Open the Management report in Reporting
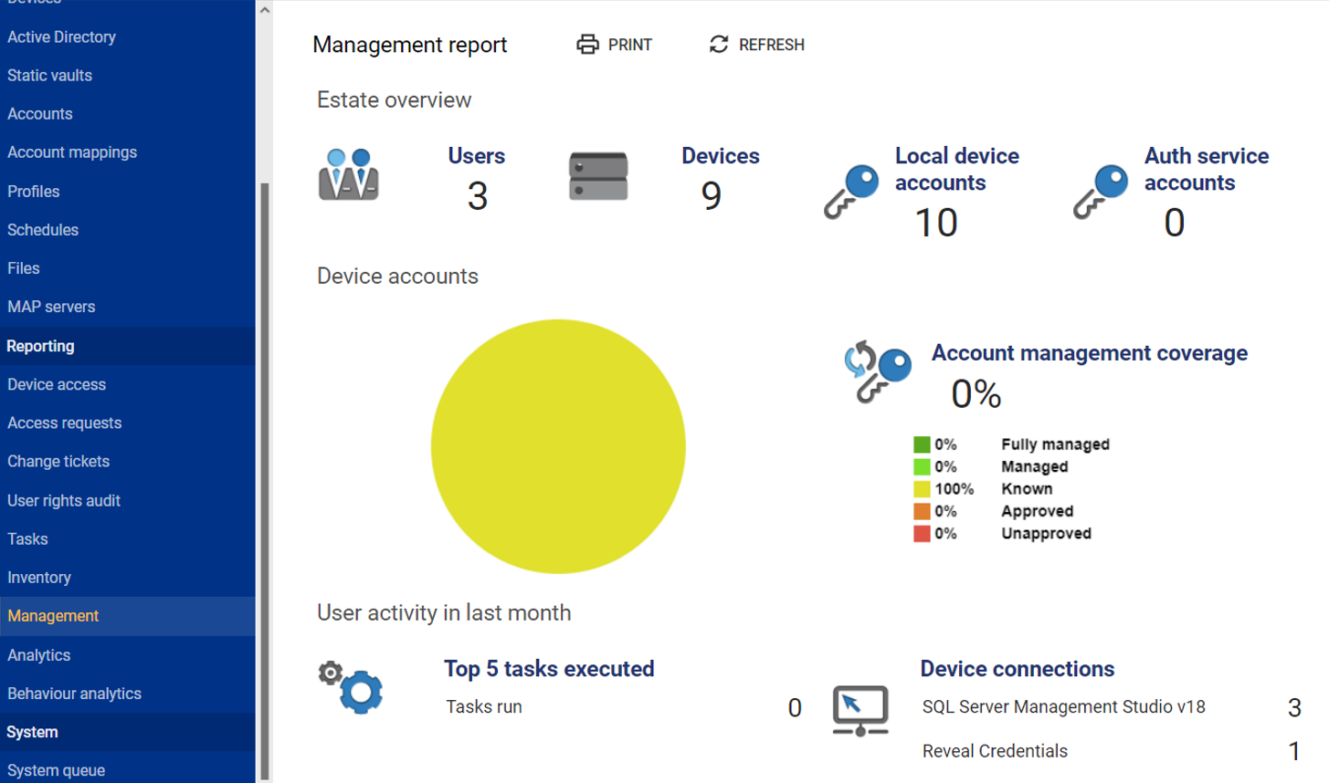 [55, 615]
